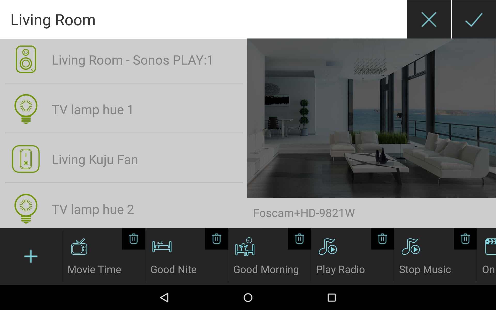Screen dimensions: 496x310
Task: Select the Sonos PLAY:1 speaker icon
Action: click(26, 60)
